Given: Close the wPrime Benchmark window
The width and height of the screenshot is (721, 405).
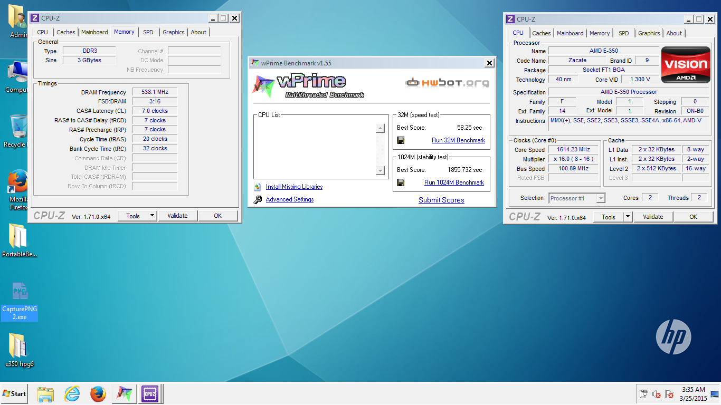Looking at the screenshot, I should coord(489,63).
